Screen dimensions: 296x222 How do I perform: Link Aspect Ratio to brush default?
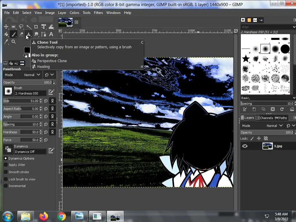(52, 109)
